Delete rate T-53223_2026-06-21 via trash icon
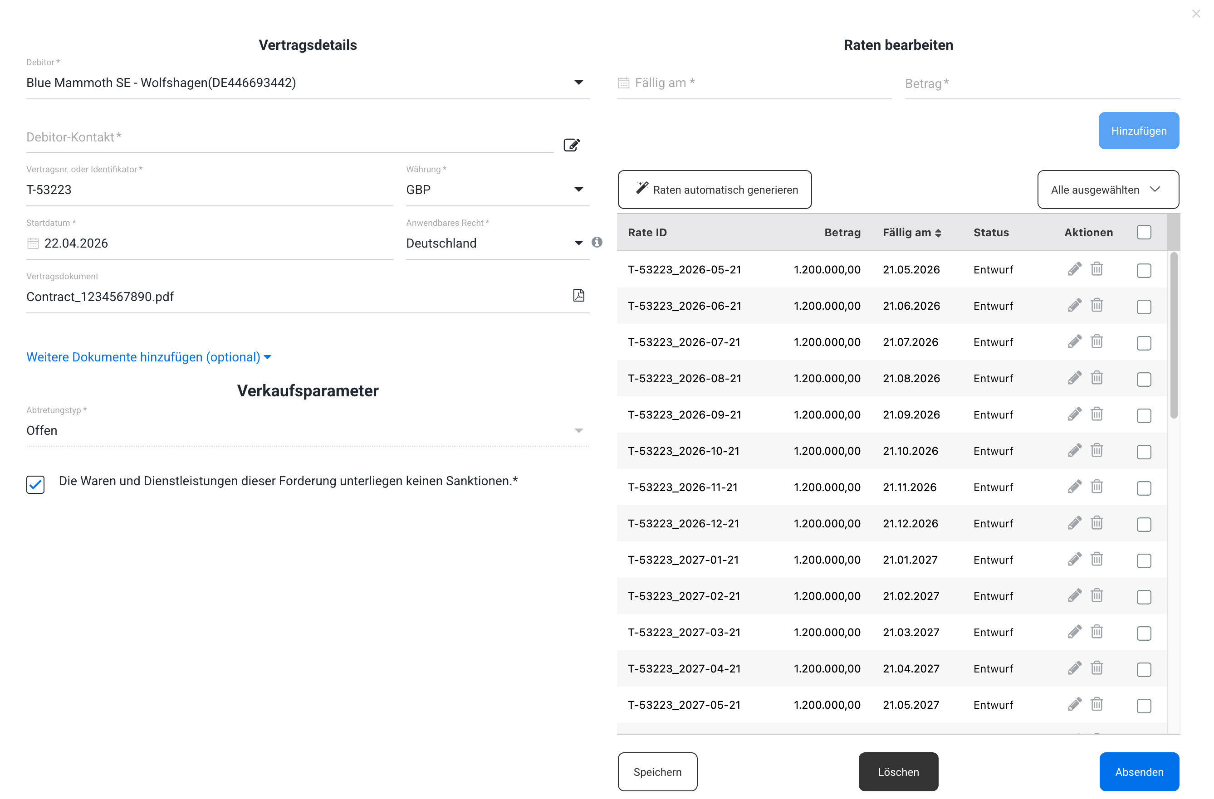This screenshot has height=799, width=1214. [1097, 305]
